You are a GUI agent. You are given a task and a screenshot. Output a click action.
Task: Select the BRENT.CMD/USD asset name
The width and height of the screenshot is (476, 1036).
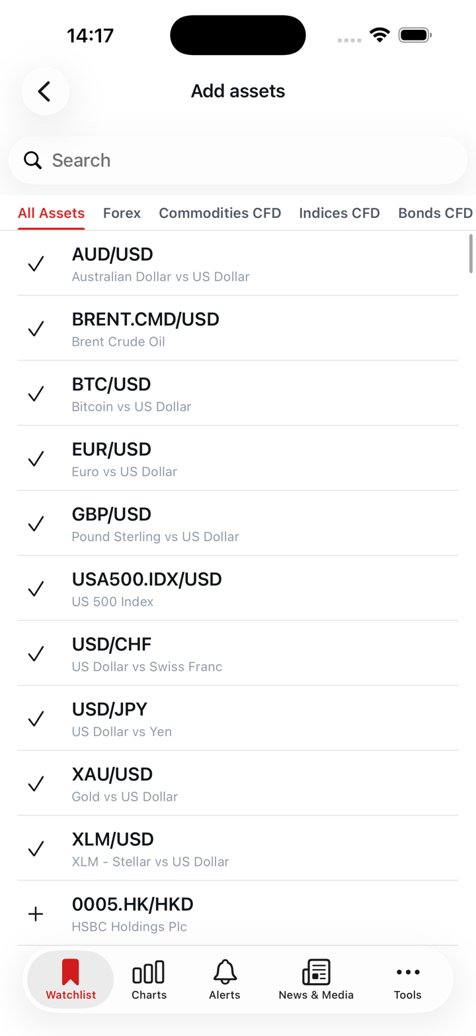point(145,319)
